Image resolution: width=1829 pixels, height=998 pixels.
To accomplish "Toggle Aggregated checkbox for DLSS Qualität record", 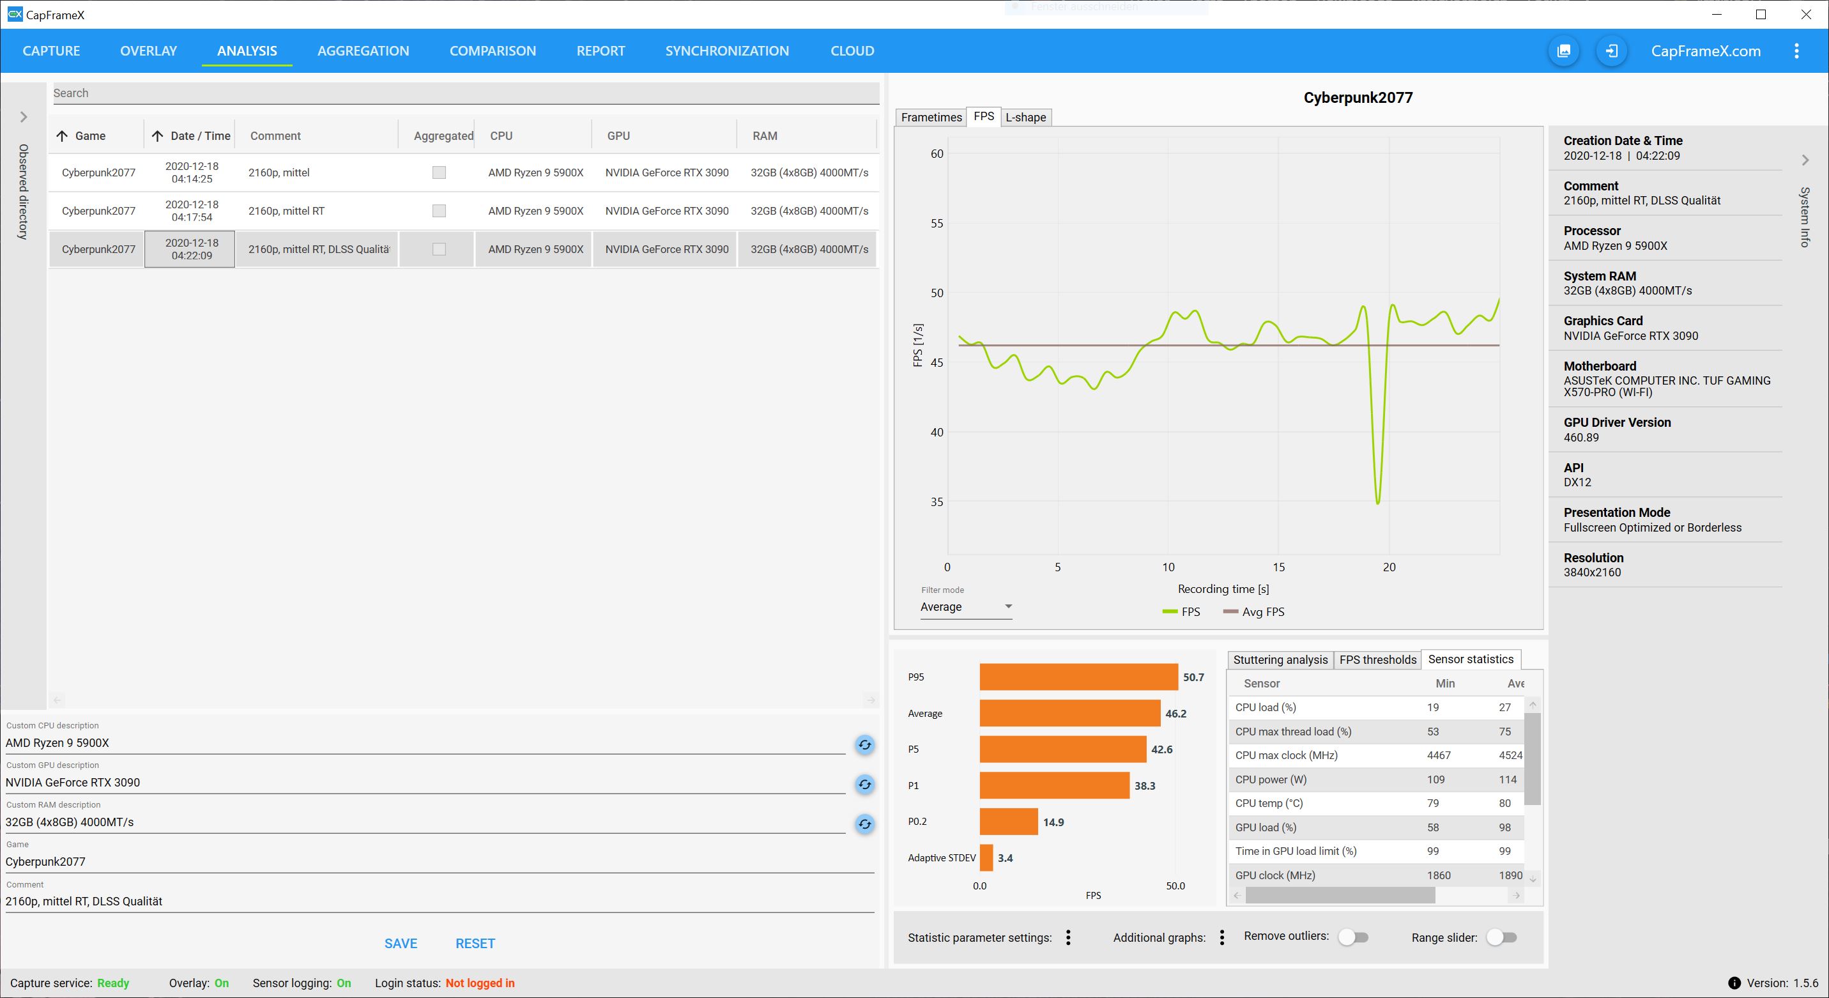I will pos(439,249).
